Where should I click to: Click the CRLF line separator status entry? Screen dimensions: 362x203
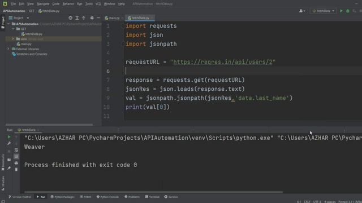pyautogui.click(x=307, y=201)
